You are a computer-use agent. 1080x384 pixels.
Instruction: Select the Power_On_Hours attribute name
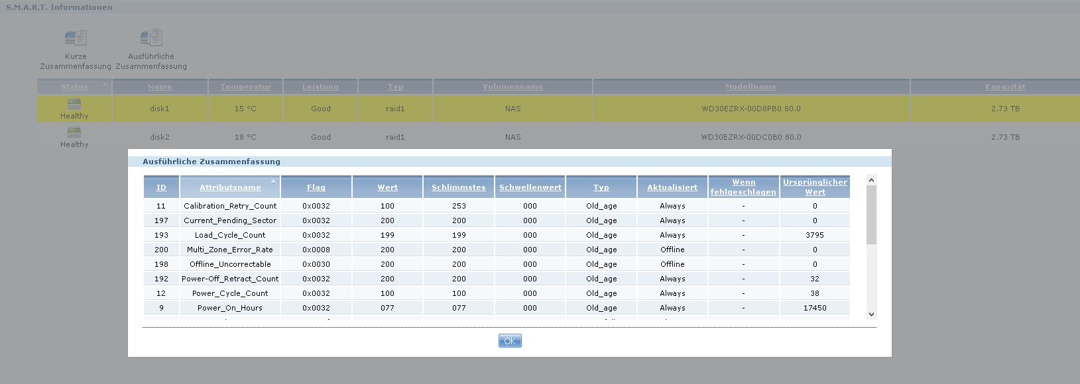230,308
